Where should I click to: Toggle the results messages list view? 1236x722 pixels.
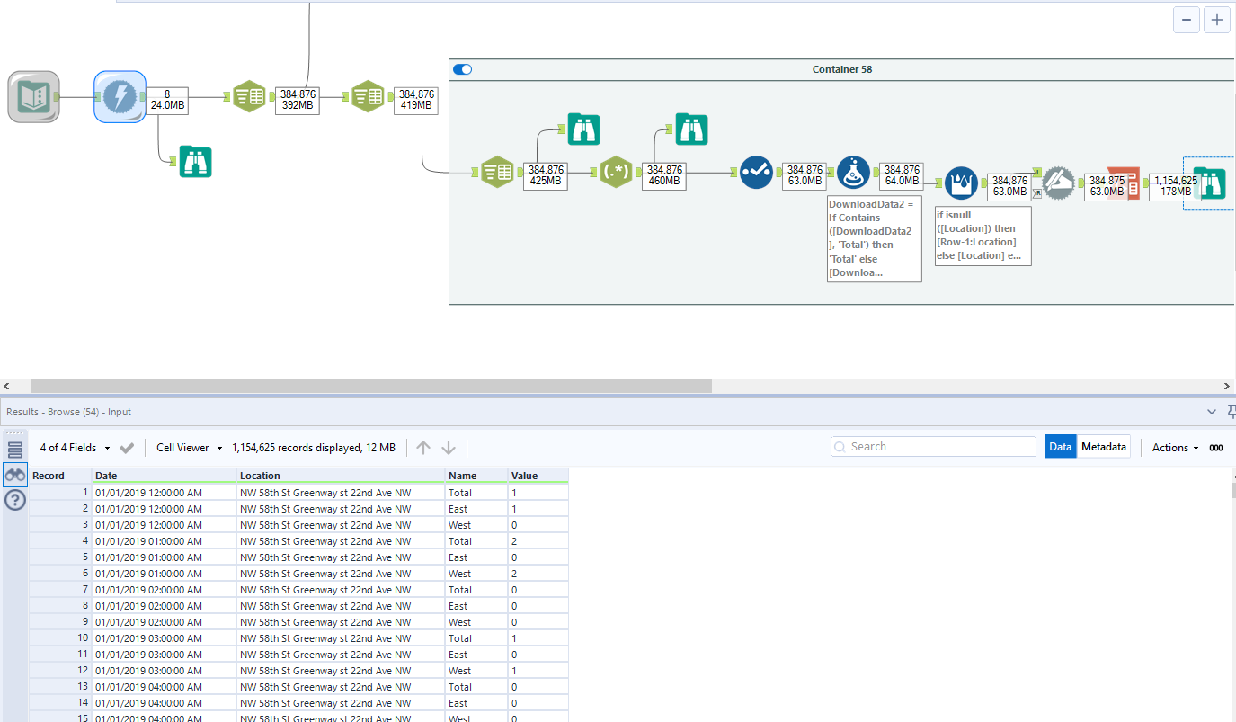click(x=15, y=450)
